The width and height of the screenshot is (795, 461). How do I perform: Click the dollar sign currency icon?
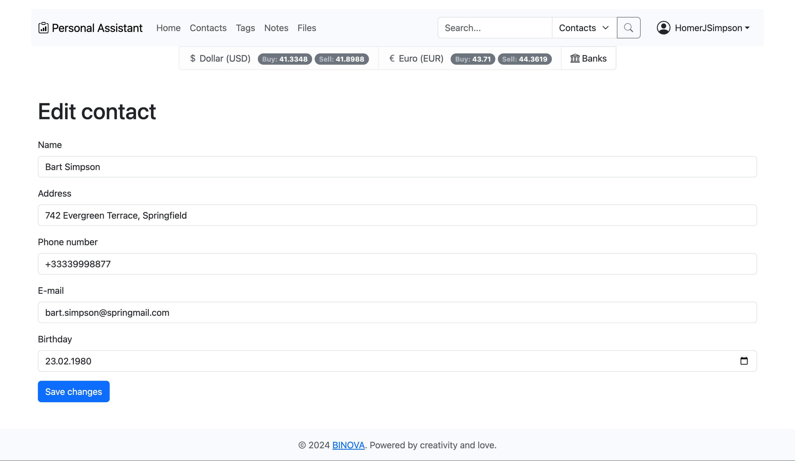click(x=193, y=58)
